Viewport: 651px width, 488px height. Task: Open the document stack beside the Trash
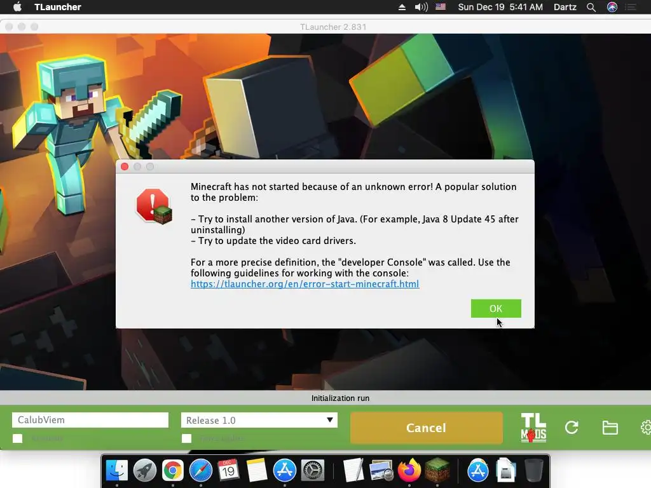[505, 470]
